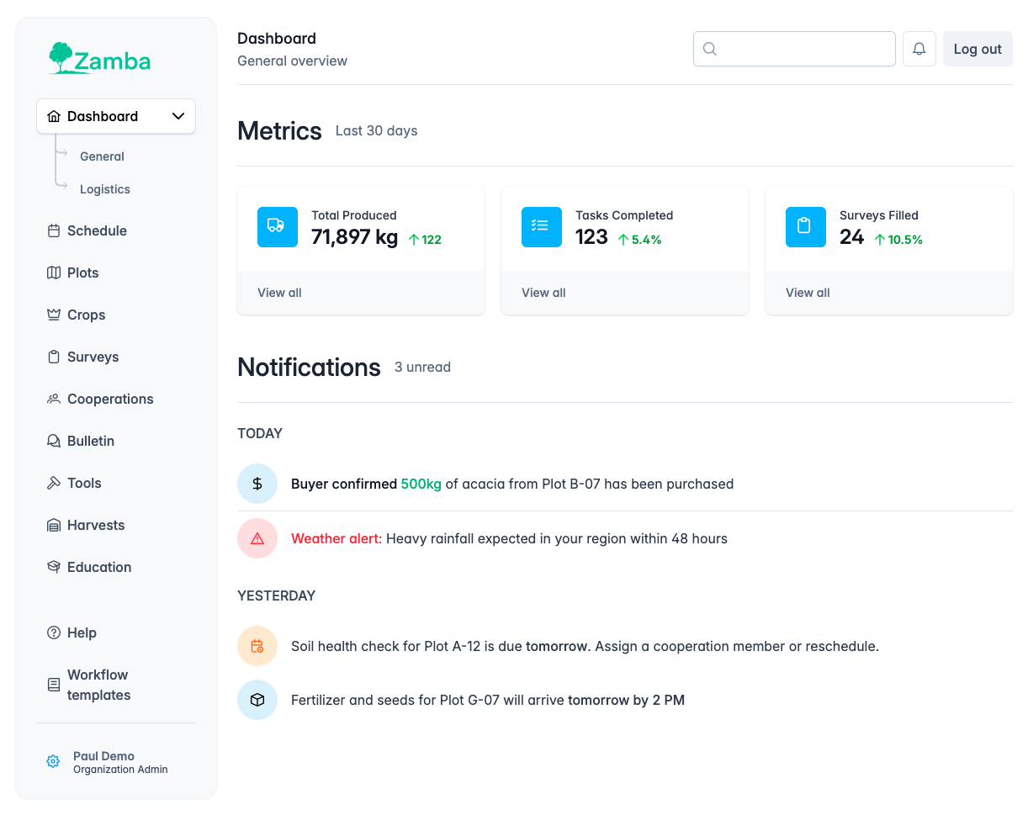The width and height of the screenshot is (1028, 831).
Task: Collapse the Dashboard navigation chevron
Action: [178, 116]
